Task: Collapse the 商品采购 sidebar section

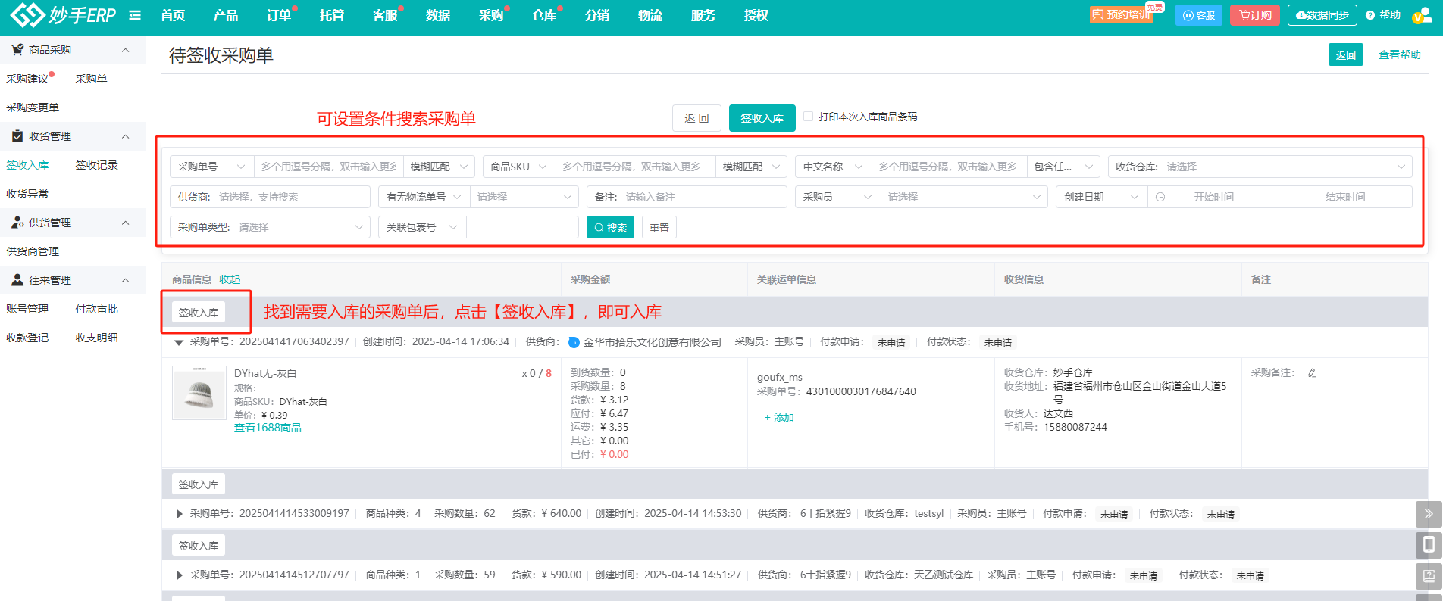Action: (126, 50)
